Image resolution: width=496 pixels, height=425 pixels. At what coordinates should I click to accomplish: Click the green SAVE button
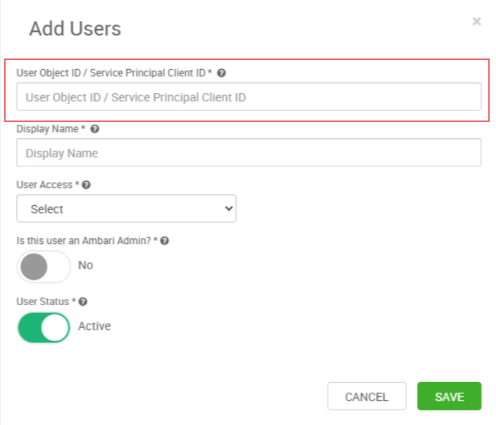point(449,397)
